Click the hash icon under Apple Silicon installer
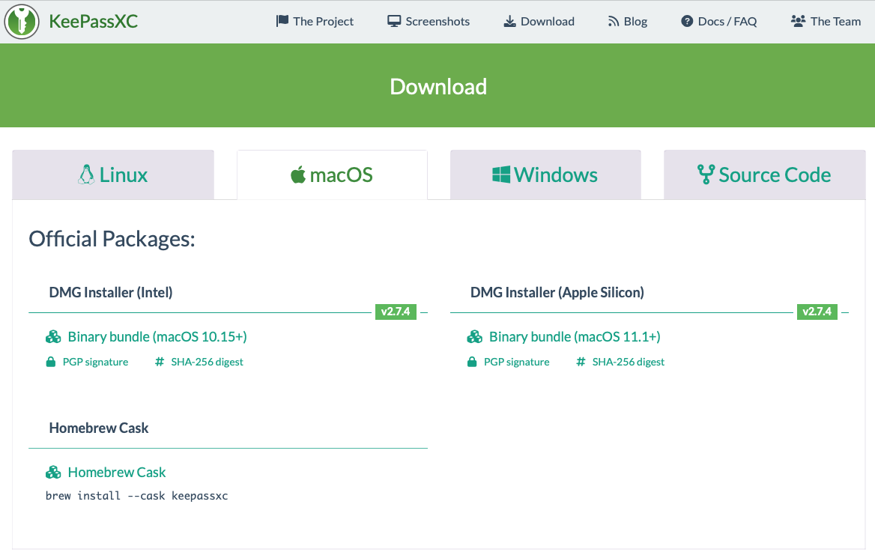The width and height of the screenshot is (875, 555). (581, 363)
